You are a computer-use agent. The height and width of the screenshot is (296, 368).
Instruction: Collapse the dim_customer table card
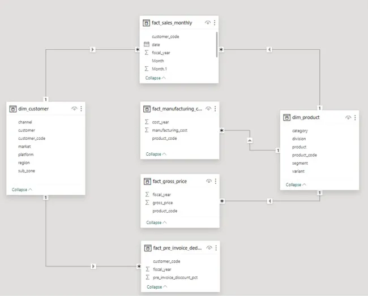pyautogui.click(x=22, y=190)
